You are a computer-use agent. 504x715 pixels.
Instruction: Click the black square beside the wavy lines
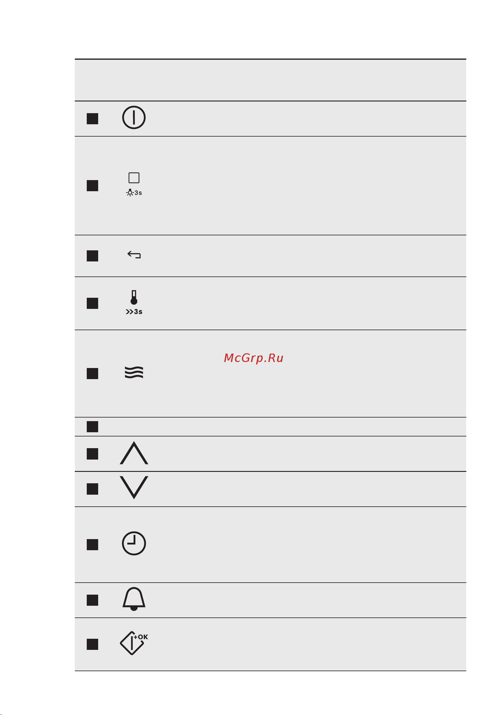(x=92, y=374)
